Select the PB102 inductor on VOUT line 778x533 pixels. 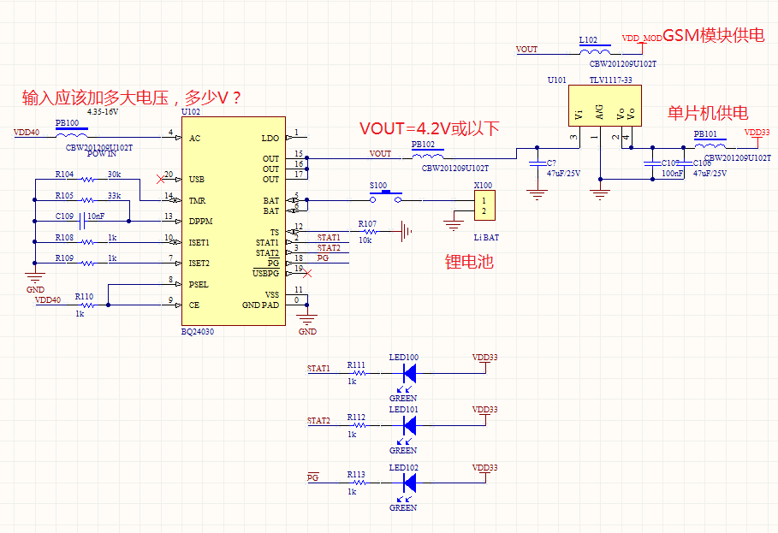click(428, 156)
